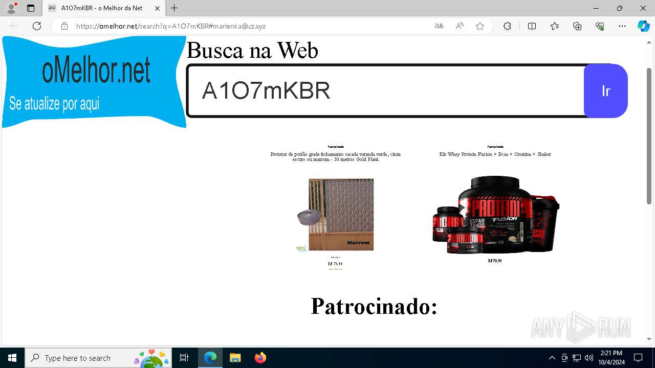This screenshot has width=655, height=368.
Task: Refresh the current page
Action: tap(37, 26)
